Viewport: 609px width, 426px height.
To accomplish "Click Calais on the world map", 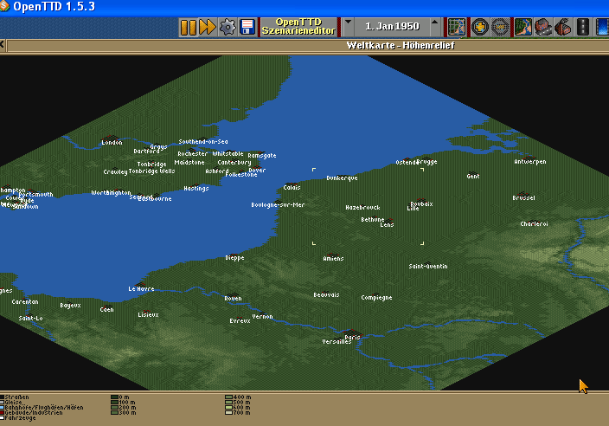I will [292, 187].
